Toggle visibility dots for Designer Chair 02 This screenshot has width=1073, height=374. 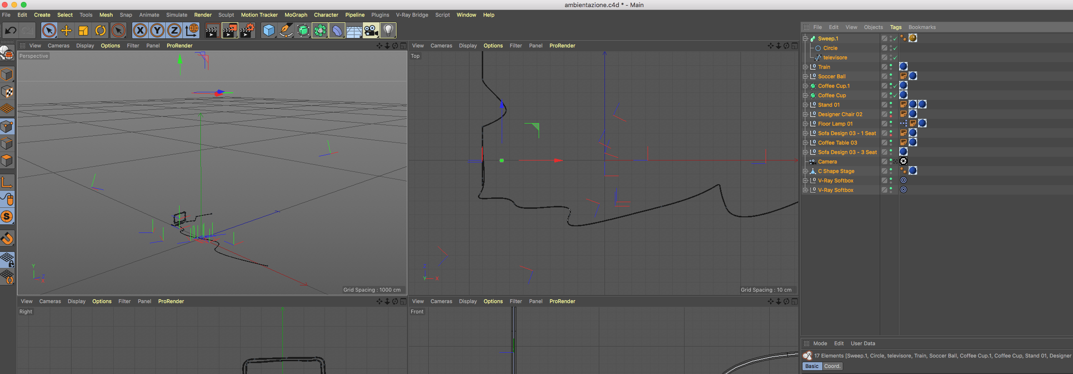(x=891, y=114)
